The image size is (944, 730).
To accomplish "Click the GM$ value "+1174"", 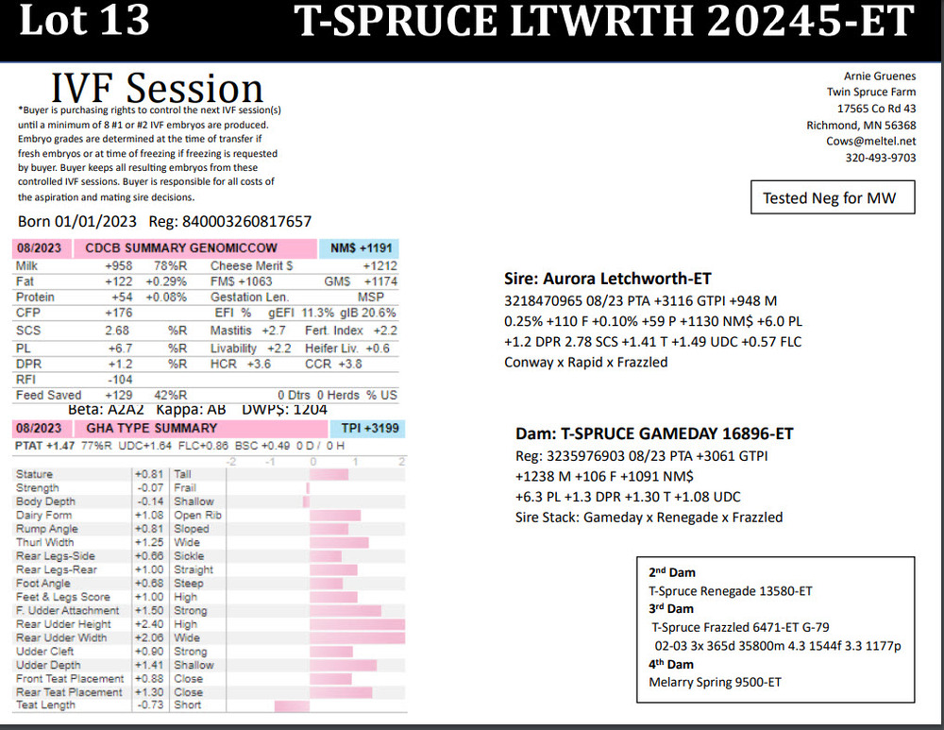I will 380,281.
